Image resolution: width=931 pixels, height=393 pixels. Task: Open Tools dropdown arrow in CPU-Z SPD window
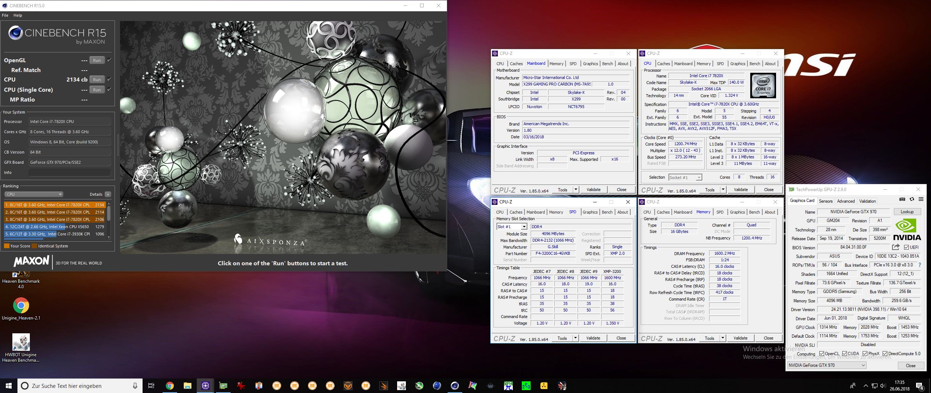click(575, 338)
